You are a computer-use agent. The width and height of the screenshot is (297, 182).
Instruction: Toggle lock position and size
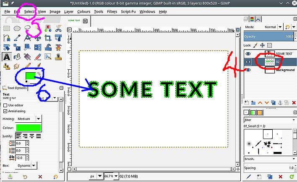click(x=262, y=45)
